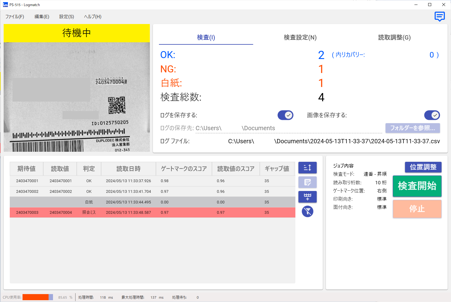The image size is (451, 302).
Task: Open the 設定(S) menu
Action: [66, 17]
